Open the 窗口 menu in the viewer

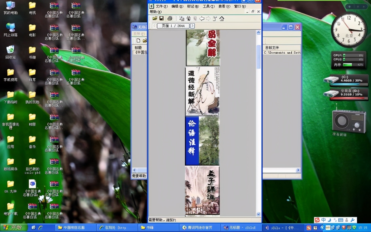click(240, 6)
